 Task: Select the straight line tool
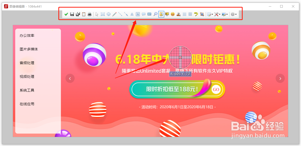120,14
